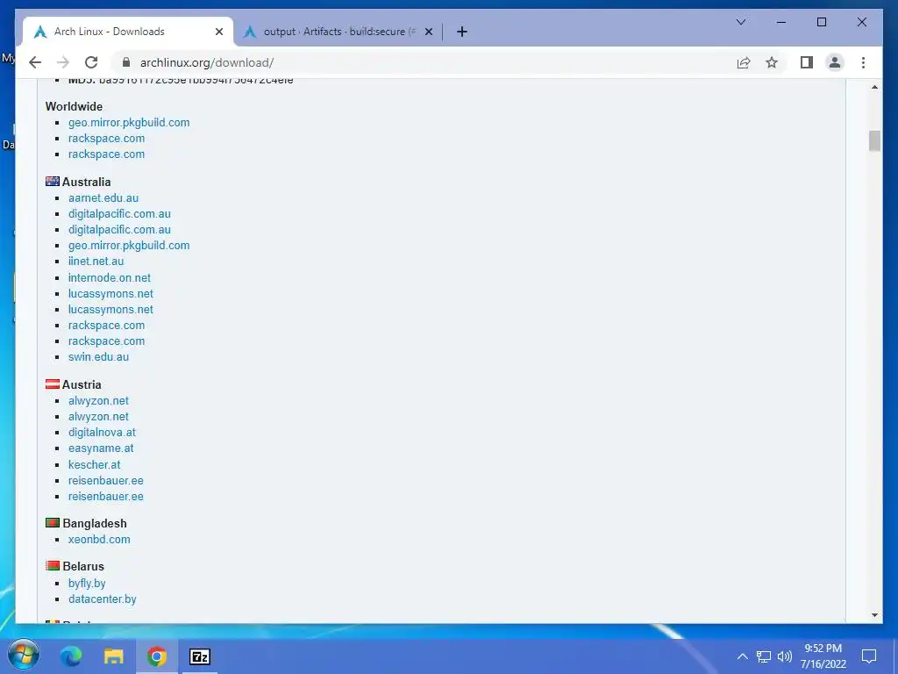Open first digitalpacific.com.au link

[x=119, y=214]
